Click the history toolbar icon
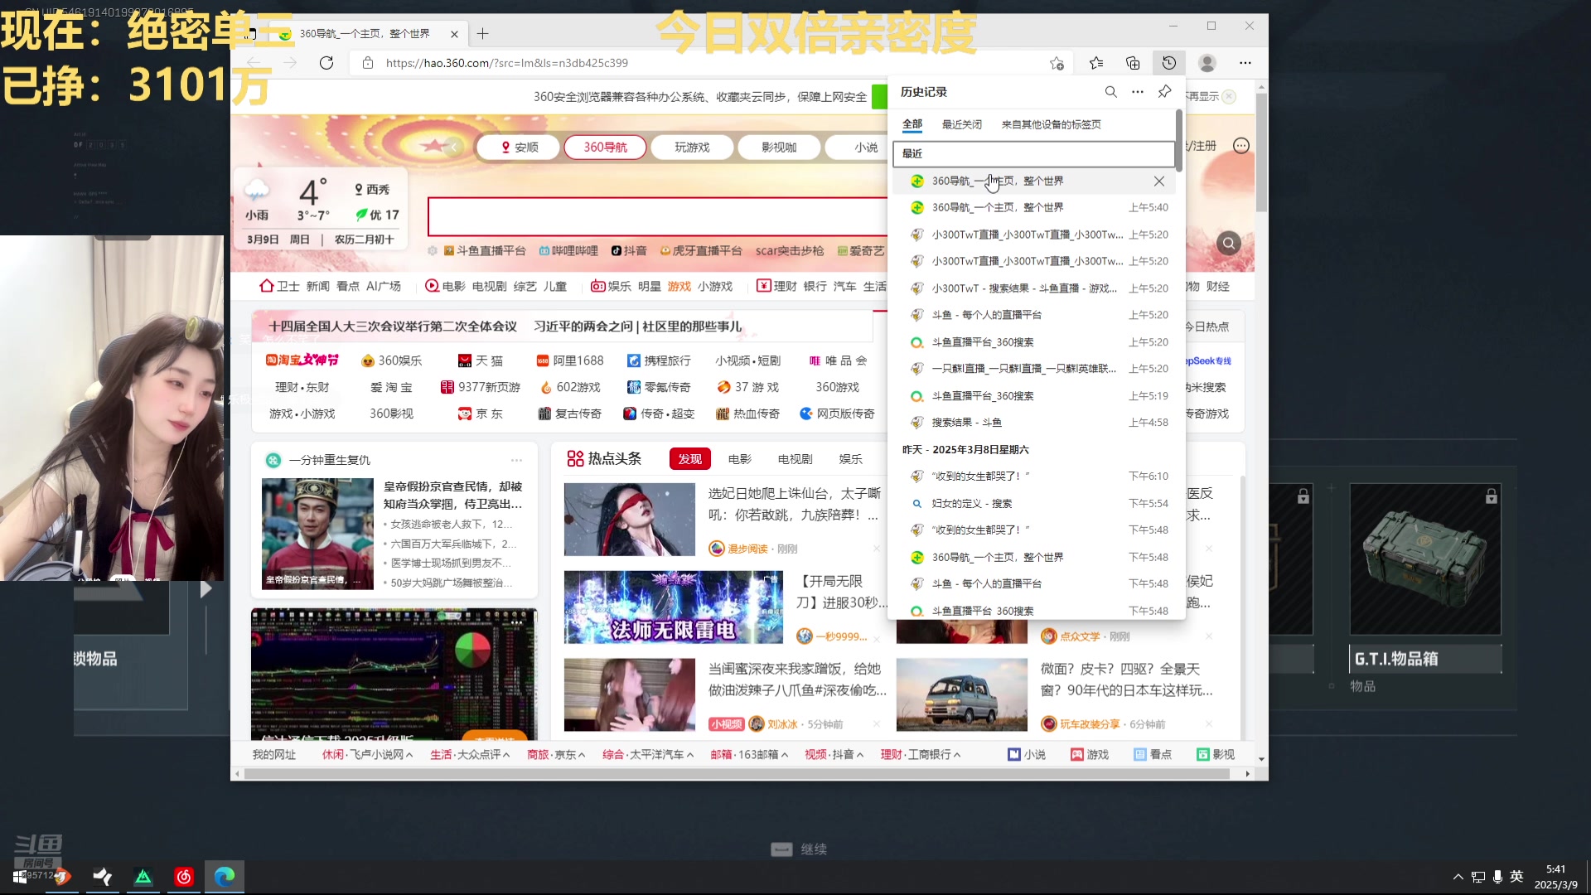 pos(1169,63)
